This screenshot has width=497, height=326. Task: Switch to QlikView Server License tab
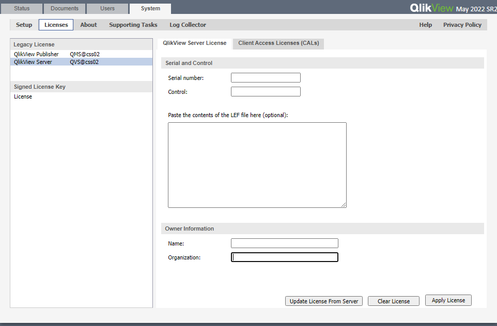tap(195, 43)
